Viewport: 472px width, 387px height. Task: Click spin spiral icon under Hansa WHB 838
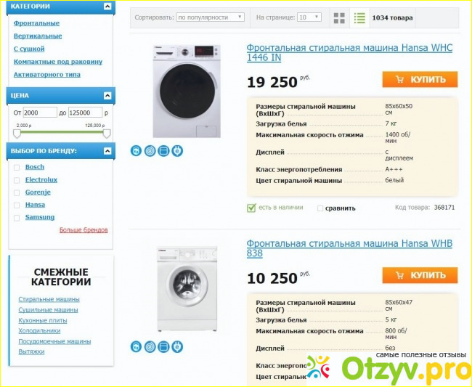click(x=150, y=346)
